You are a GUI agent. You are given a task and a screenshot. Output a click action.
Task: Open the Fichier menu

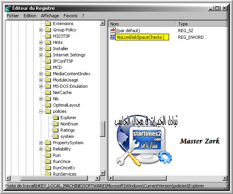(13, 16)
